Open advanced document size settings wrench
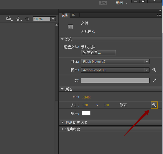163x154 pixels. [154, 105]
